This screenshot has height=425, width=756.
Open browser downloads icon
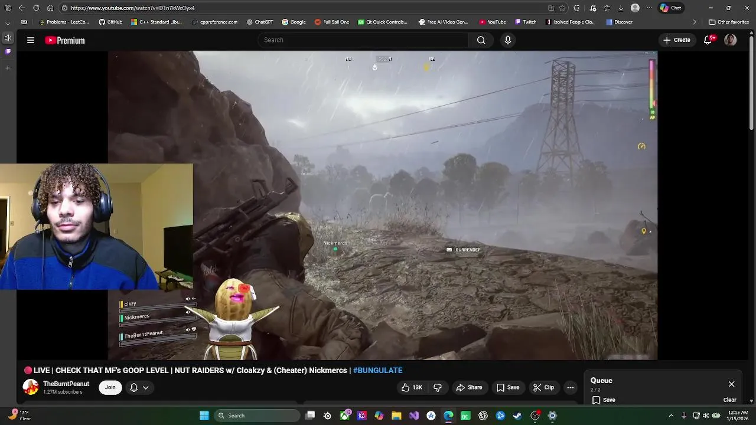click(621, 8)
